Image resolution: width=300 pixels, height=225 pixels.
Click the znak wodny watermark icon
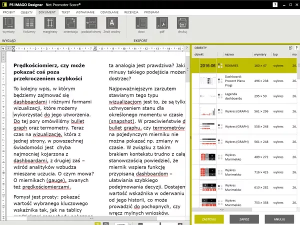(112, 23)
